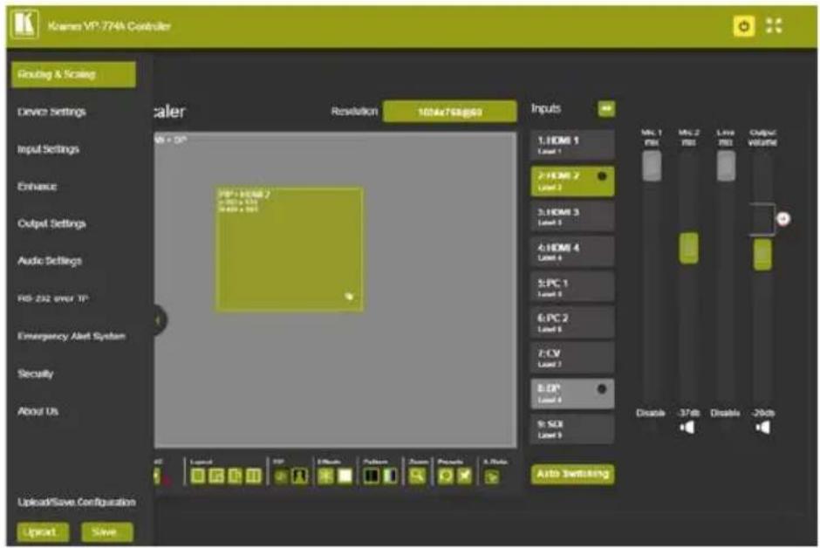Click the Zoom magnifier icon
This screenshot has width=820, height=548.
417,476
